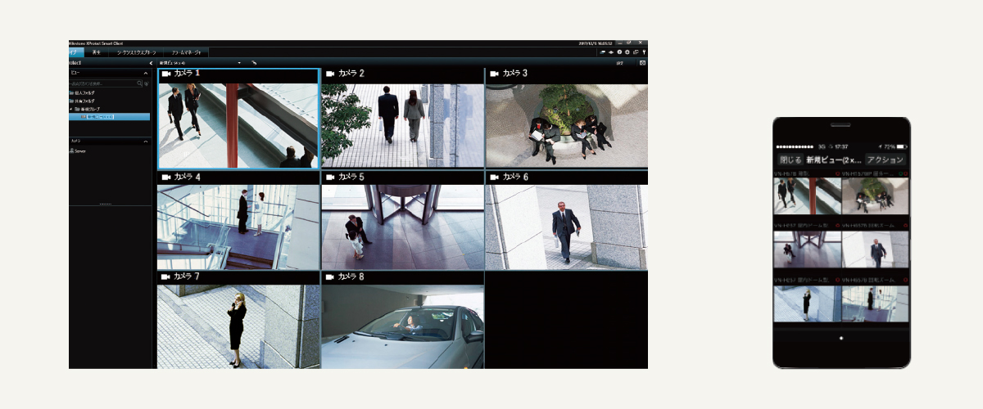Switch to the 再生 playback tab
This screenshot has height=409, width=983.
97,52
